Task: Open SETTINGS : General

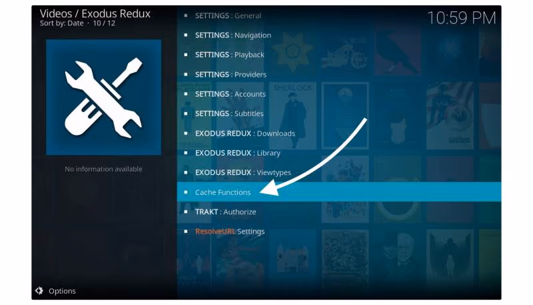Action: coord(339,15)
